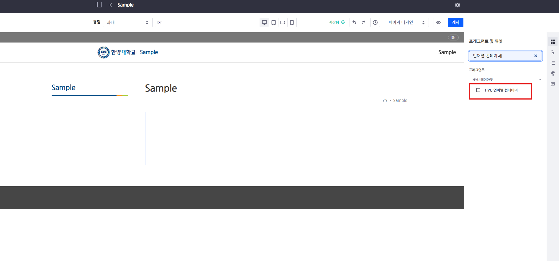Viewport: 559px width, 261px height.
Task: Toggle the product menu side panel
Action: [99, 5]
